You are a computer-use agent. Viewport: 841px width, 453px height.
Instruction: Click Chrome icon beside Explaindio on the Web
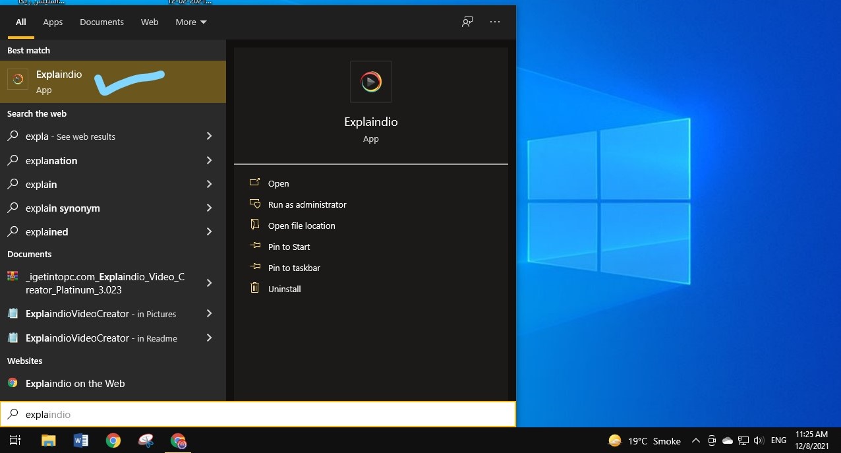pyautogui.click(x=13, y=382)
